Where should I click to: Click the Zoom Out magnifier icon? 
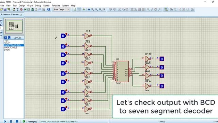tap(96, 9)
